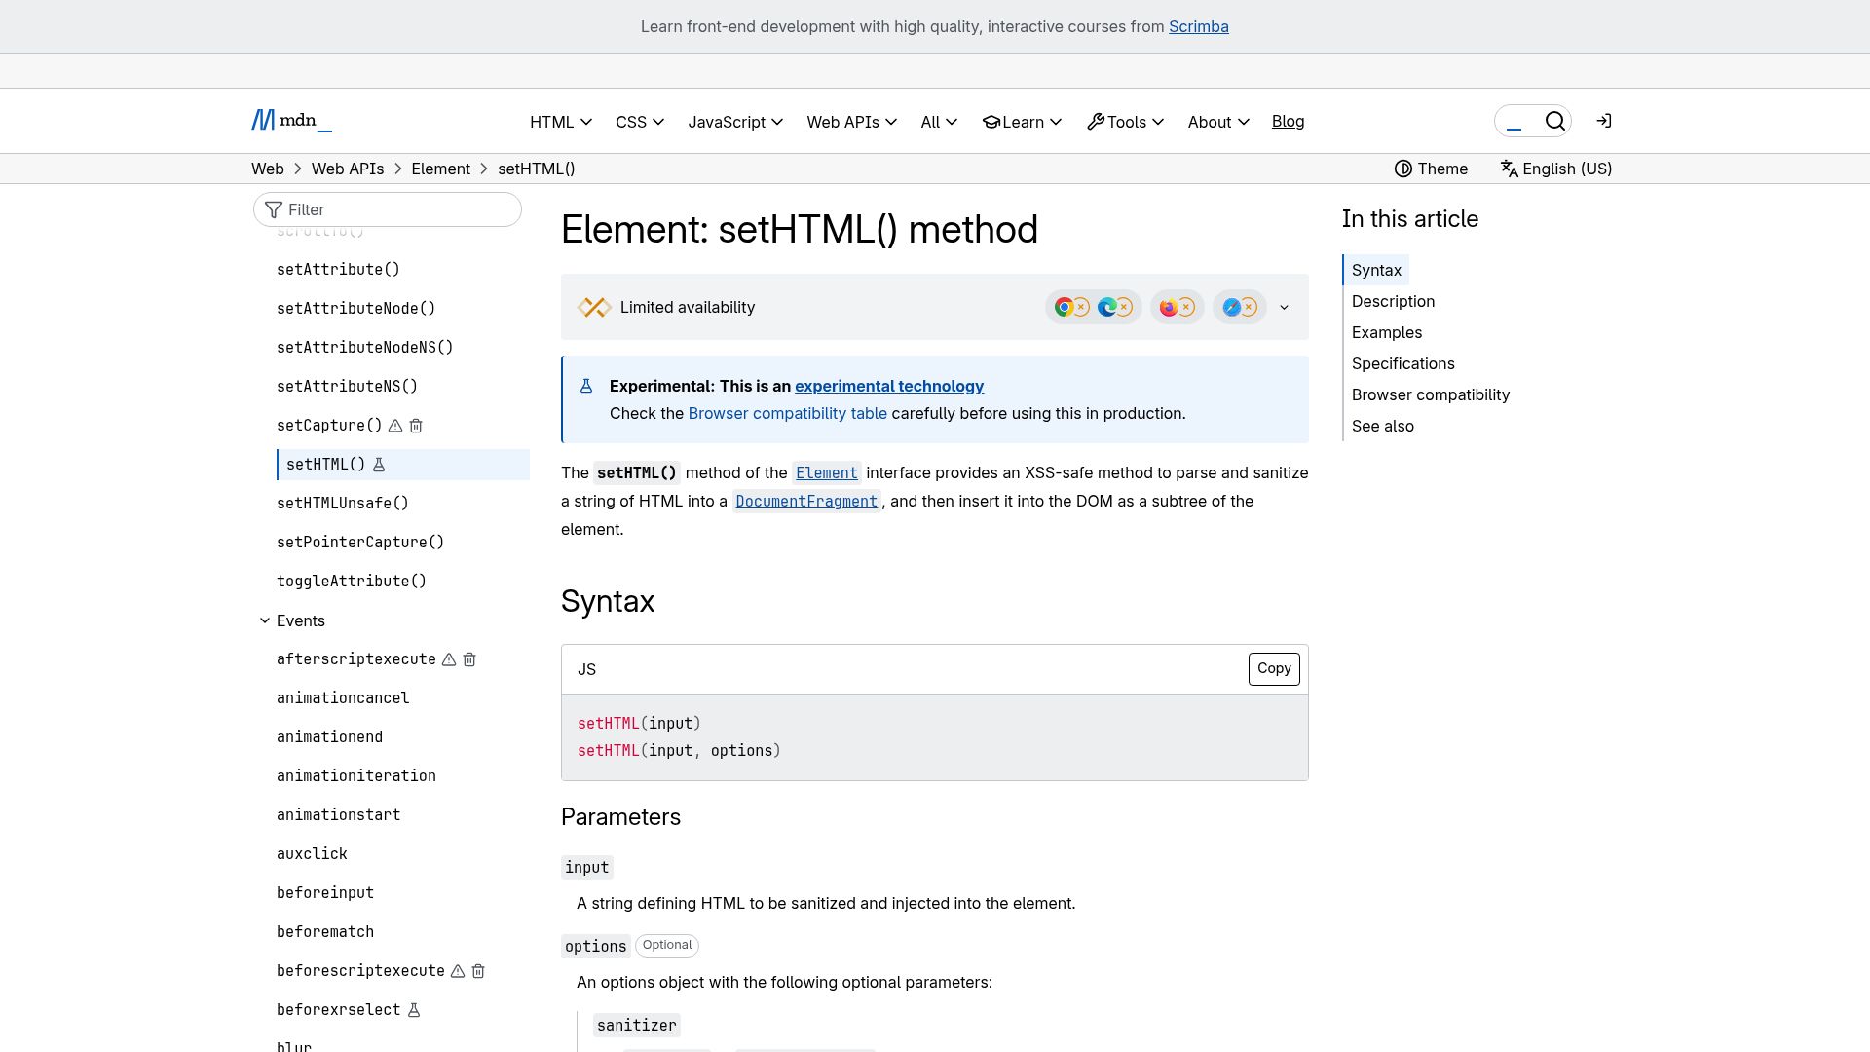Click the flask icon in the Experimental notice

coord(586,386)
